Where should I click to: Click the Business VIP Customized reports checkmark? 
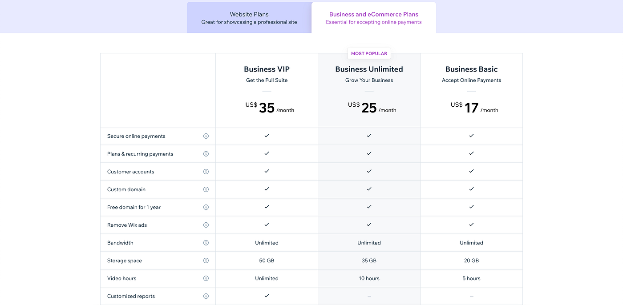coord(267,296)
